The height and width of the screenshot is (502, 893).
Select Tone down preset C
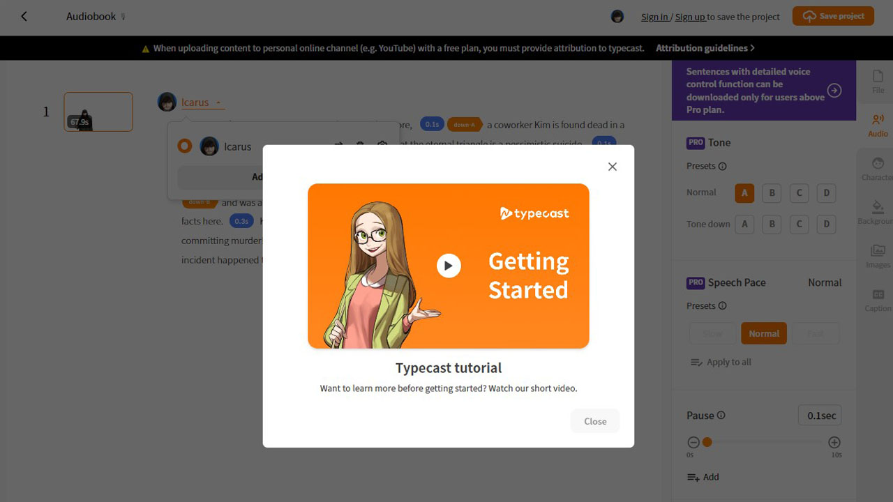pyautogui.click(x=799, y=225)
